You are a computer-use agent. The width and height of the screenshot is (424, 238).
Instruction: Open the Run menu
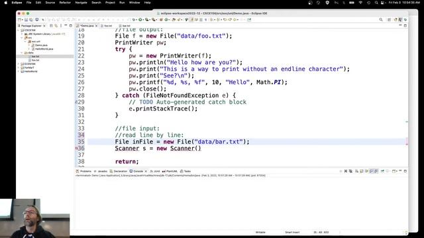click(x=122, y=3)
